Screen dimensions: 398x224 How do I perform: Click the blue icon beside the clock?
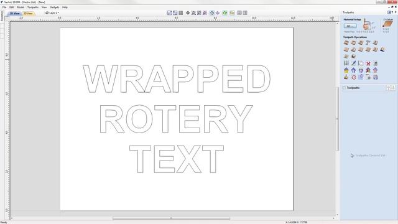[361, 77]
